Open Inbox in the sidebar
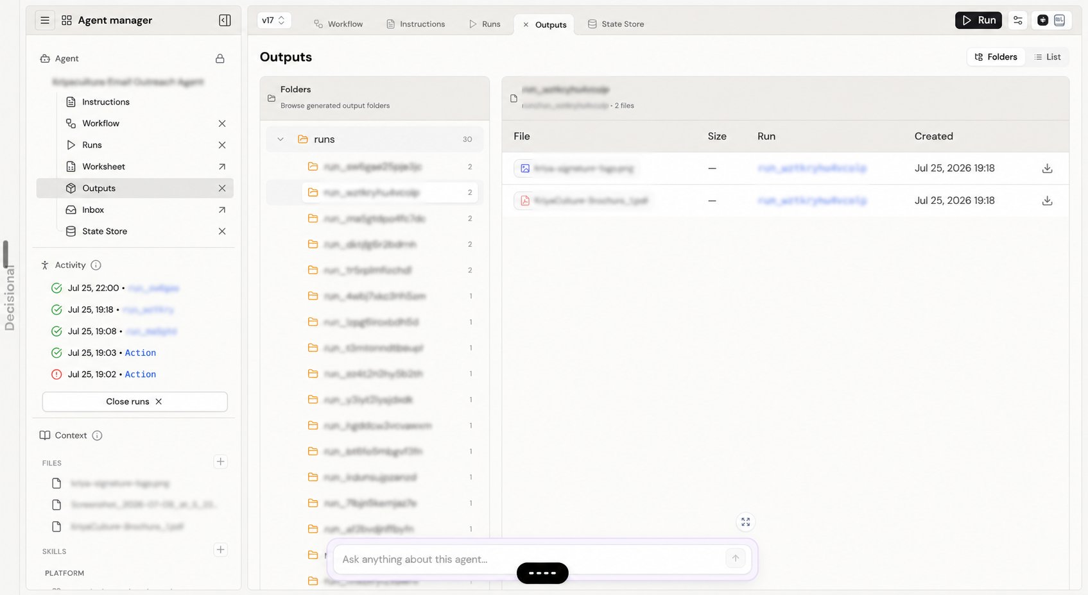This screenshot has height=595, width=1088. tap(93, 210)
